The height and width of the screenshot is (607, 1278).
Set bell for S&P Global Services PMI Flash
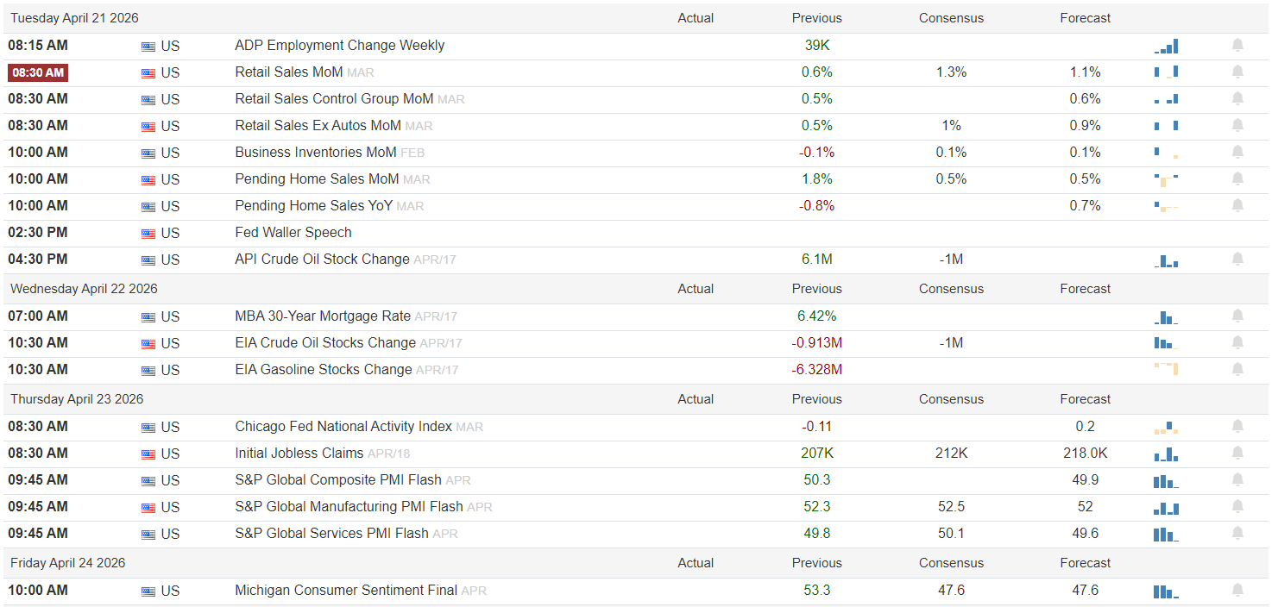[1237, 533]
